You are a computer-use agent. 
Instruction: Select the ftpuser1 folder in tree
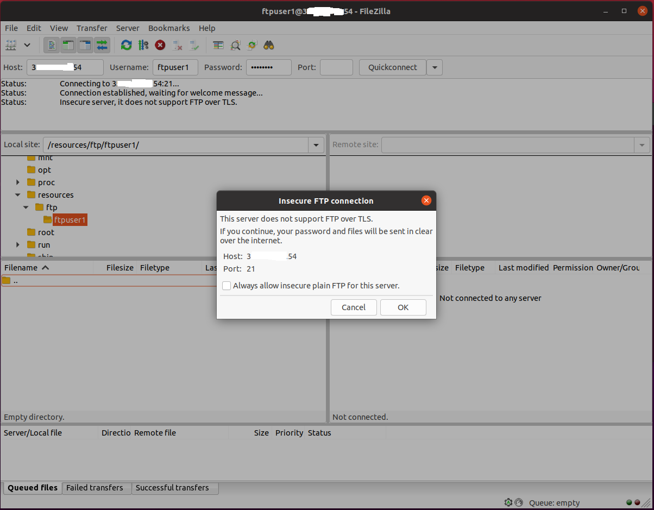pyautogui.click(x=70, y=220)
